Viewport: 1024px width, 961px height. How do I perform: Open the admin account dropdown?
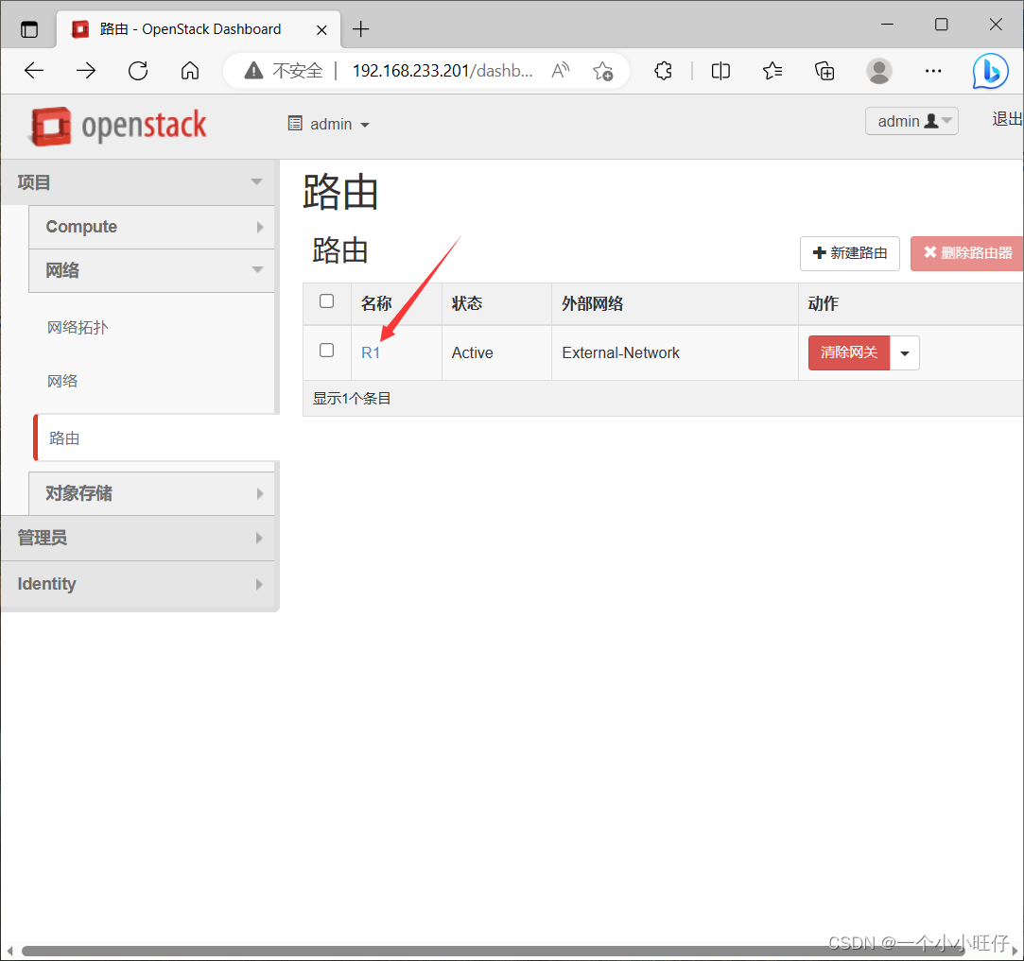[x=911, y=120]
